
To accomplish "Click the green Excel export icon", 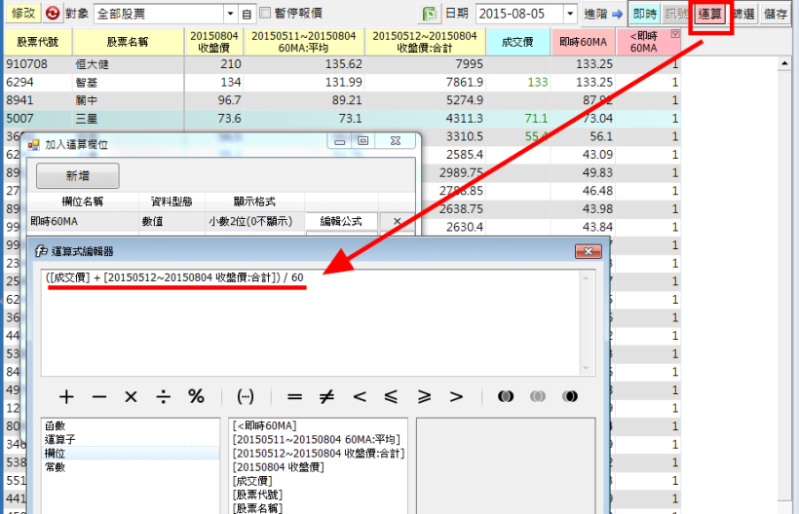I will 430,14.
